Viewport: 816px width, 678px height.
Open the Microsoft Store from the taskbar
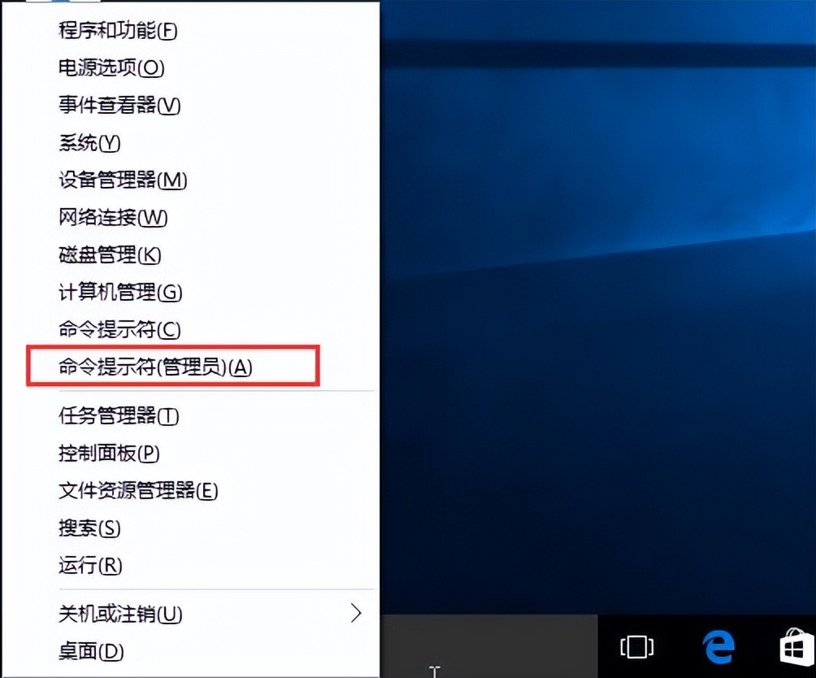pos(792,647)
